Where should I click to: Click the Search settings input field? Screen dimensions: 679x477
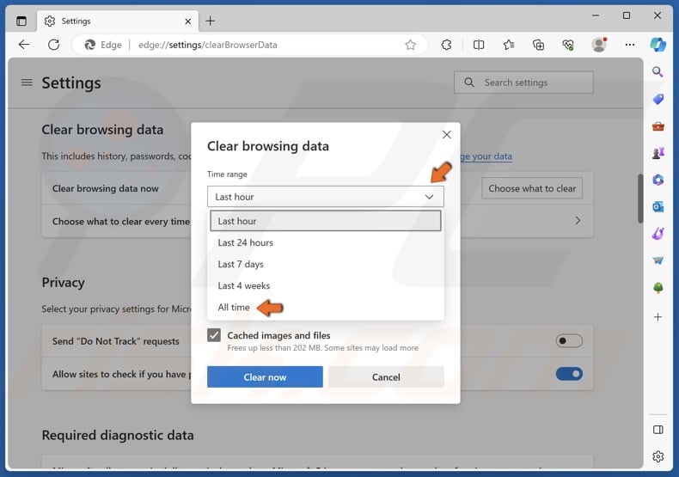[x=533, y=83]
